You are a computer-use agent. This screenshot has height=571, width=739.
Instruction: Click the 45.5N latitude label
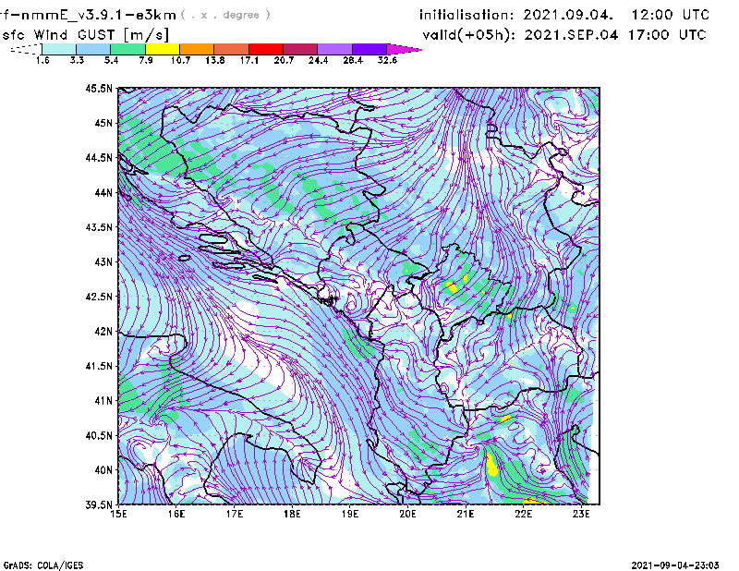99,88
